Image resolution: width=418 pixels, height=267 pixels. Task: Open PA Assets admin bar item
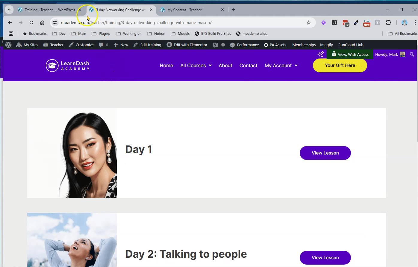coord(275,45)
